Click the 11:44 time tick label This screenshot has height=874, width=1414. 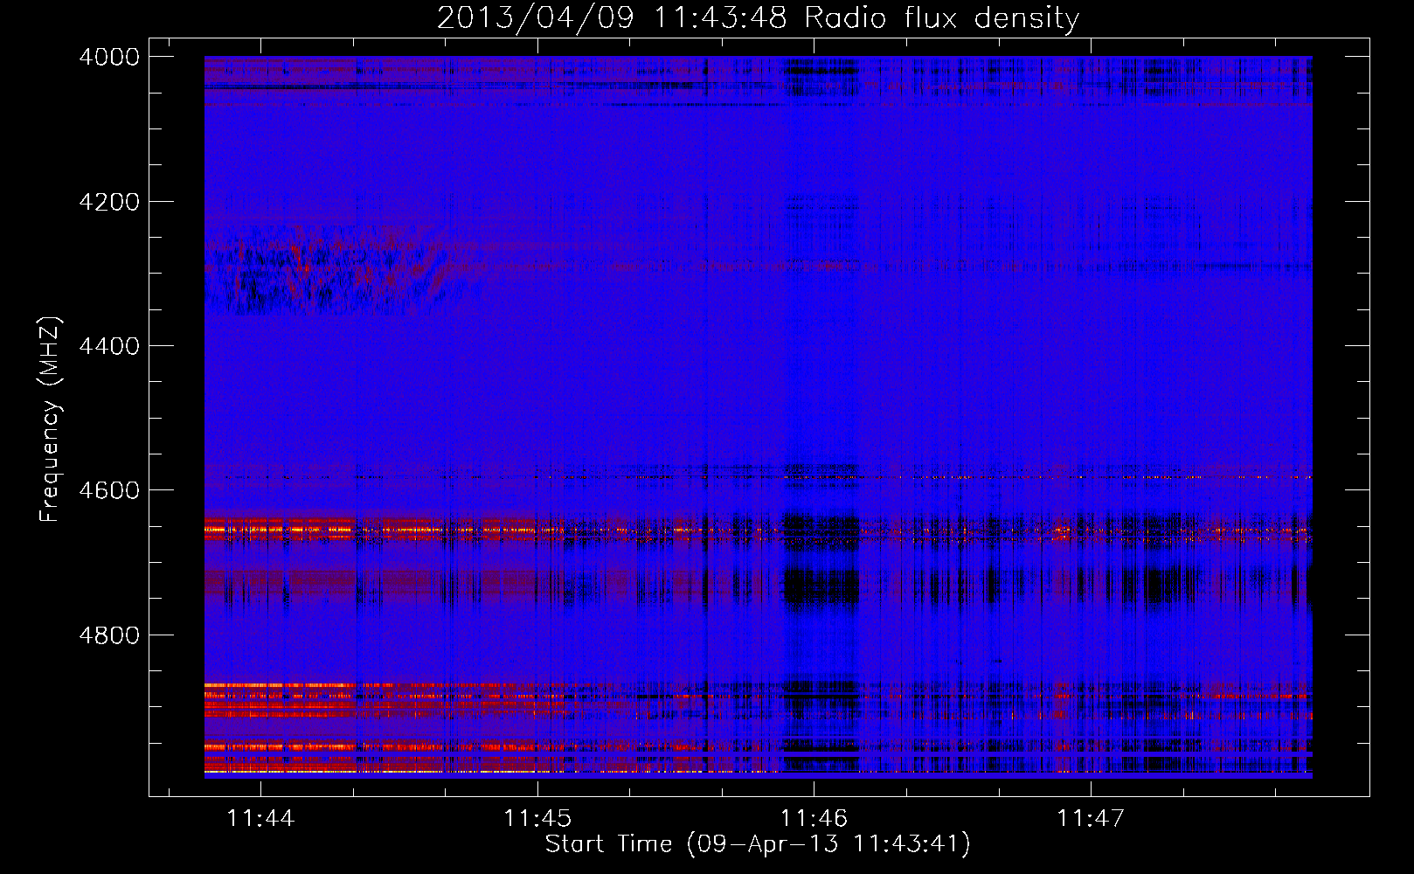click(x=260, y=818)
